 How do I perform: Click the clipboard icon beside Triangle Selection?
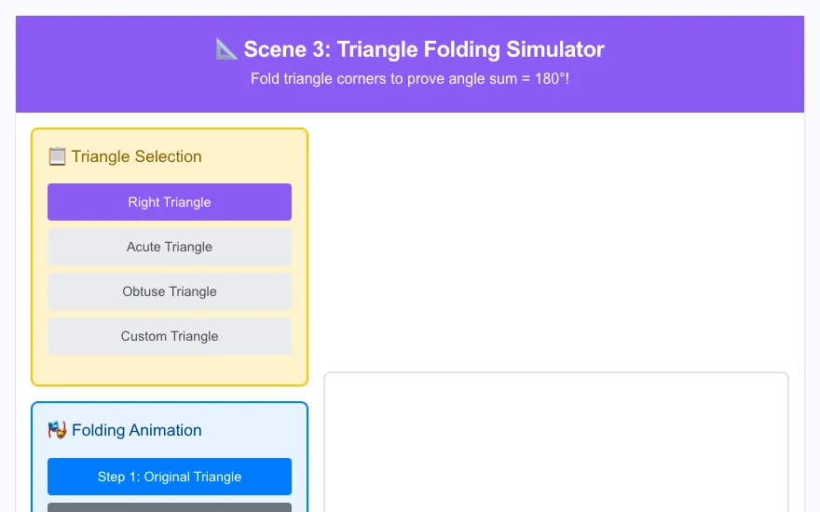(57, 156)
